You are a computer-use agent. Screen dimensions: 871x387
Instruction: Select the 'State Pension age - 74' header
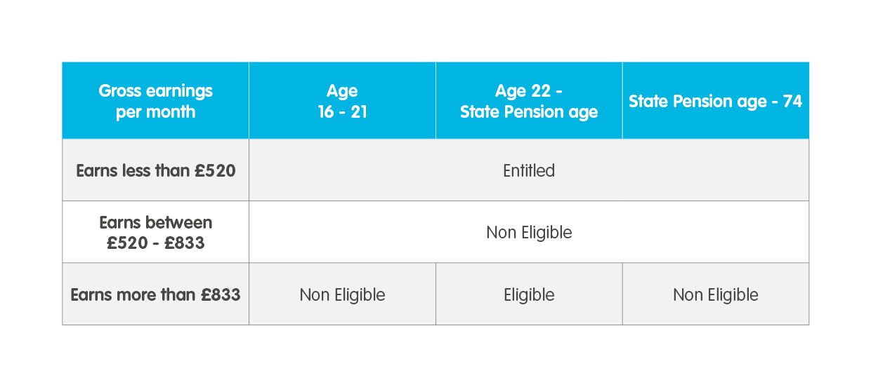point(716,100)
